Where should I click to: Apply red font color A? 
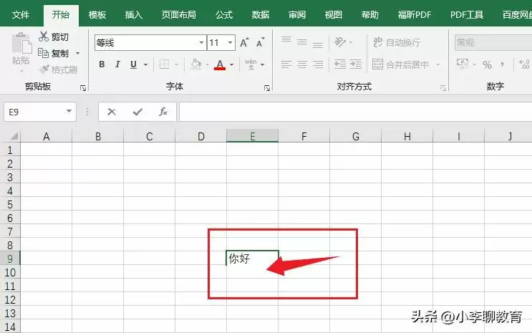click(220, 64)
